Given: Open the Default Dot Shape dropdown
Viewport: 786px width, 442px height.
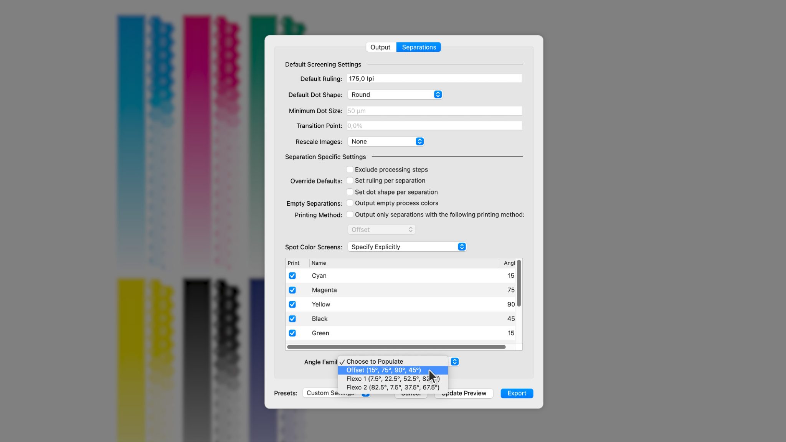Looking at the screenshot, I should 395,94.
